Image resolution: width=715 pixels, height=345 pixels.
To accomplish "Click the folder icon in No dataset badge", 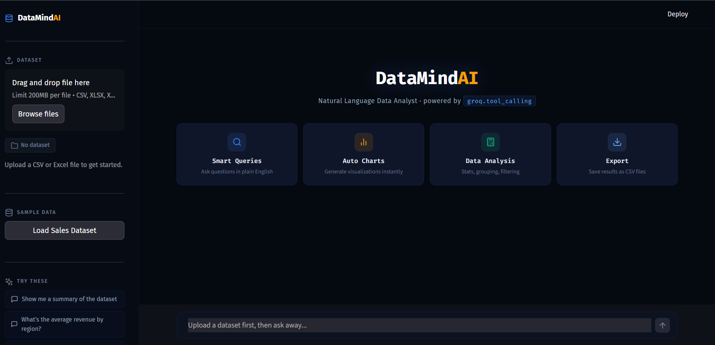I will tap(15, 146).
